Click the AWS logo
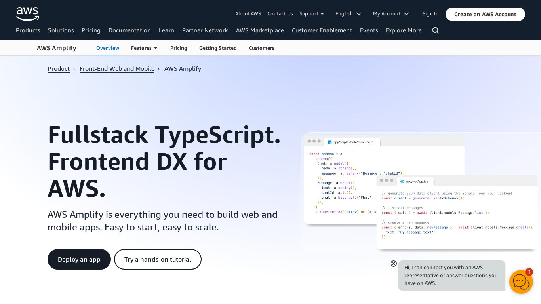The width and height of the screenshot is (541, 304). tap(27, 14)
